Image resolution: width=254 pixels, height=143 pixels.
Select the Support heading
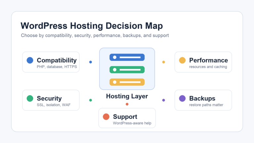[125, 117]
